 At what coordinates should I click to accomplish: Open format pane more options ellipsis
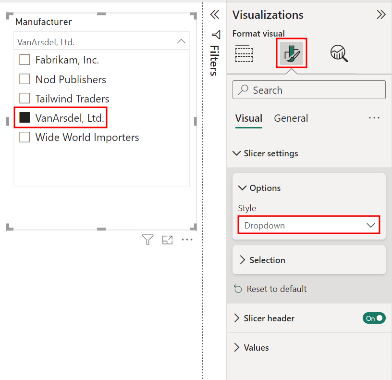click(374, 118)
